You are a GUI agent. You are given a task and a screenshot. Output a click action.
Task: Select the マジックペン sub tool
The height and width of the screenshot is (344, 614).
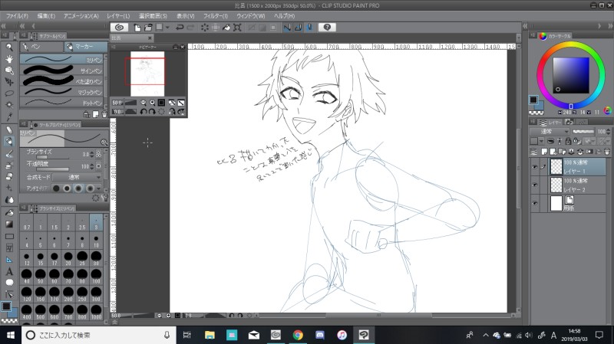(x=63, y=92)
